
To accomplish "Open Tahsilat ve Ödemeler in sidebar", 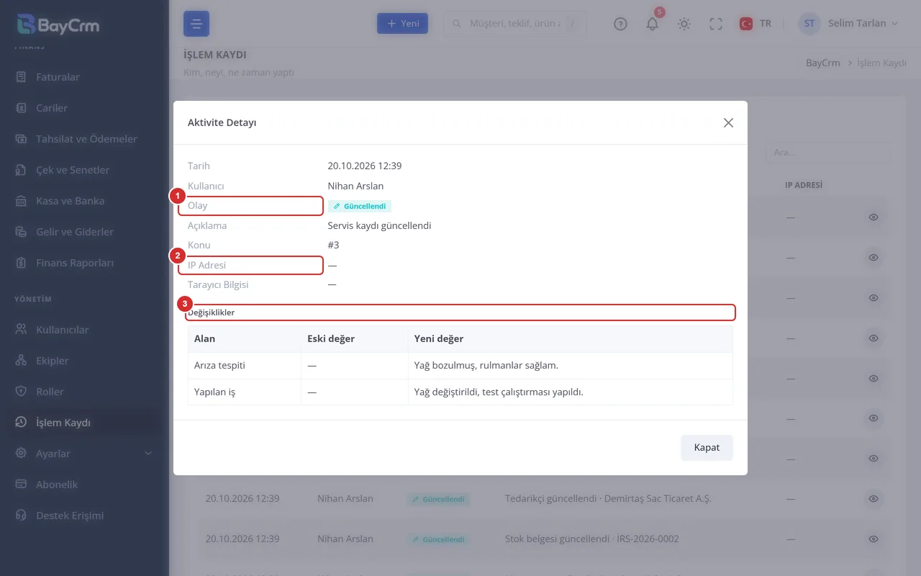I will click(x=86, y=139).
